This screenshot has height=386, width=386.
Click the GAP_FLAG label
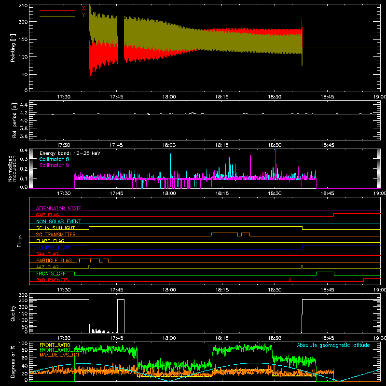pyautogui.click(x=48, y=215)
